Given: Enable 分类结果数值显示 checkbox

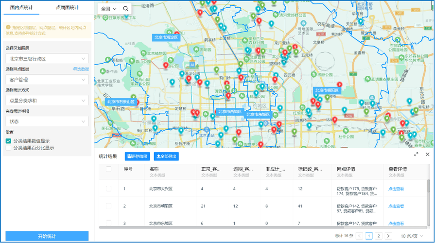Looking at the screenshot, I should click(8, 141).
